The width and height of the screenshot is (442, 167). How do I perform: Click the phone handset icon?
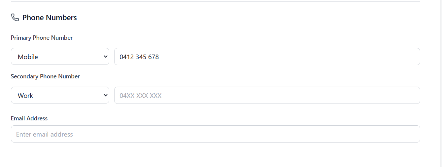tap(15, 18)
